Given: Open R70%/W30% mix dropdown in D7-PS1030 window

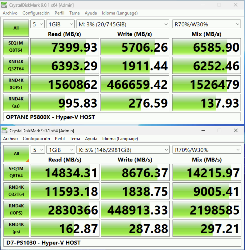Looking at the screenshot, I should pos(207,150).
